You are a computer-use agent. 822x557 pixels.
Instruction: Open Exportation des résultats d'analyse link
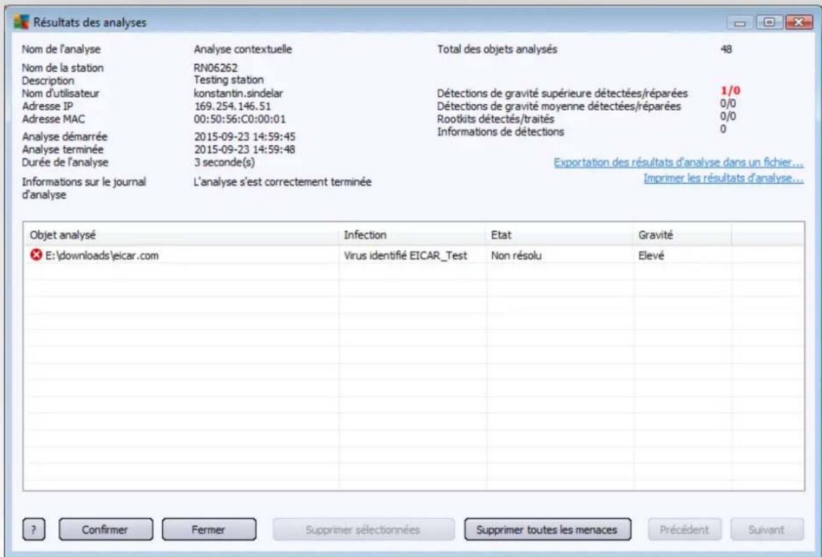point(679,162)
